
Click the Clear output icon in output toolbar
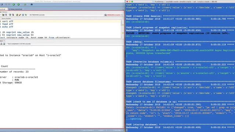(1, 44)
